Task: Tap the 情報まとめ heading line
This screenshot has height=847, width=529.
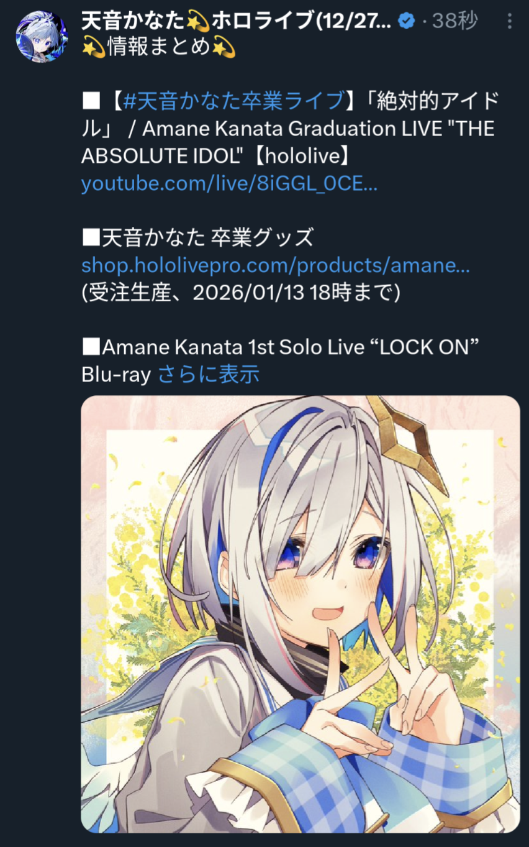Action: [160, 48]
